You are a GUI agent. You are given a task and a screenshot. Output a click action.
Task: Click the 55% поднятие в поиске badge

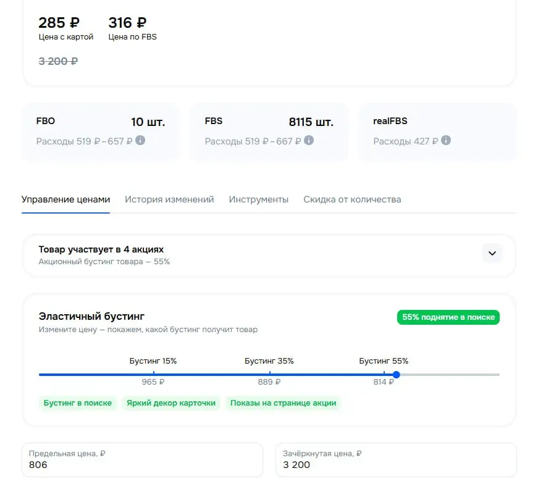448,317
